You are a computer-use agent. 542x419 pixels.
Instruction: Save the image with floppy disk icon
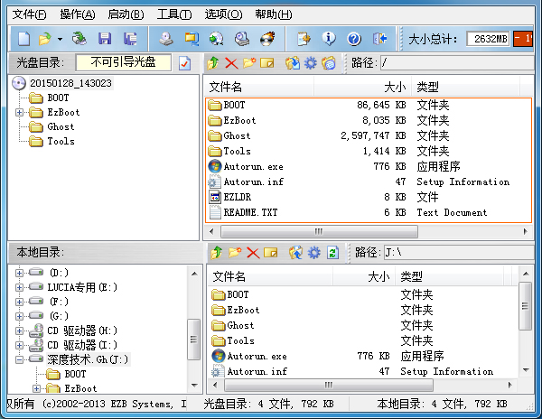105,39
